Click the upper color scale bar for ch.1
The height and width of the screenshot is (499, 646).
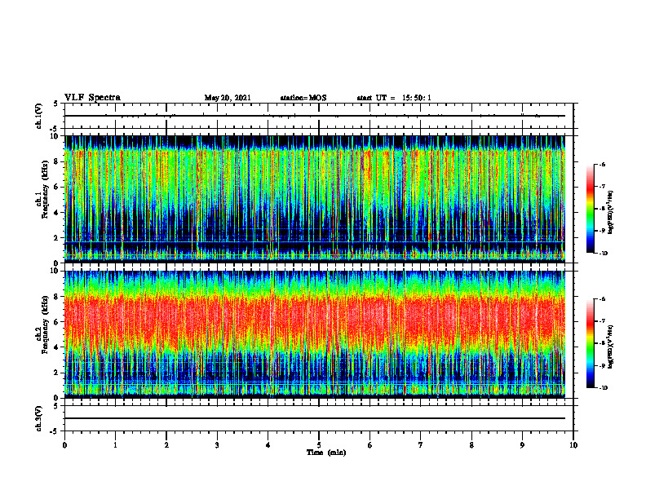590,209
